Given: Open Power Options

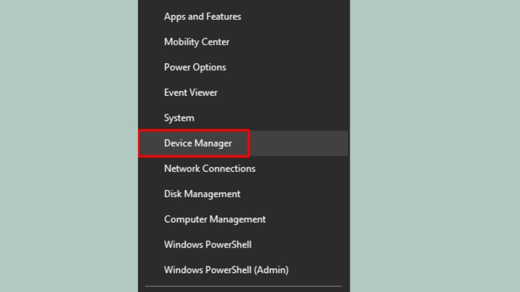Looking at the screenshot, I should point(244,67).
